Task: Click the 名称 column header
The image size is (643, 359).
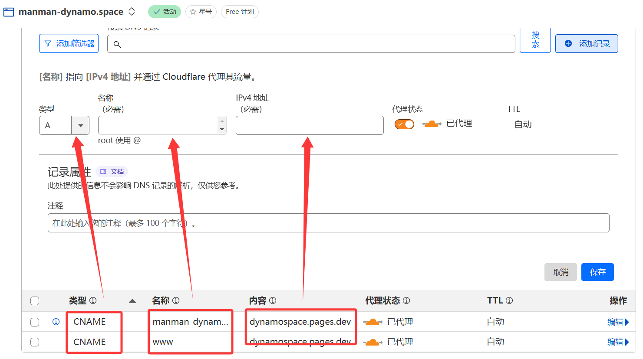Action: pos(161,300)
